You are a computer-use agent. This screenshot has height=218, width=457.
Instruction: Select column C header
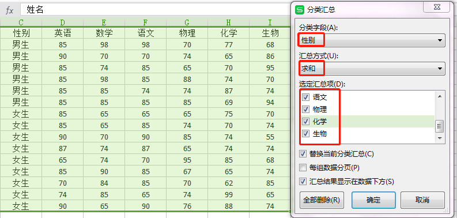(21, 22)
